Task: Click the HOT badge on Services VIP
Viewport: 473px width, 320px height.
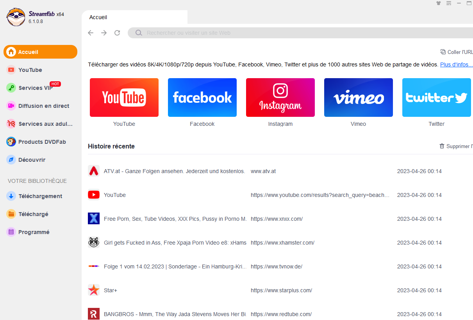Action: (55, 84)
